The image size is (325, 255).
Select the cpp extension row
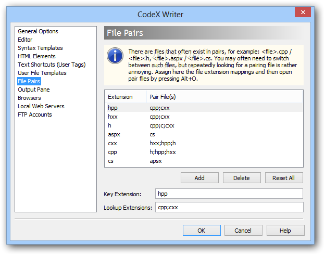pos(204,152)
